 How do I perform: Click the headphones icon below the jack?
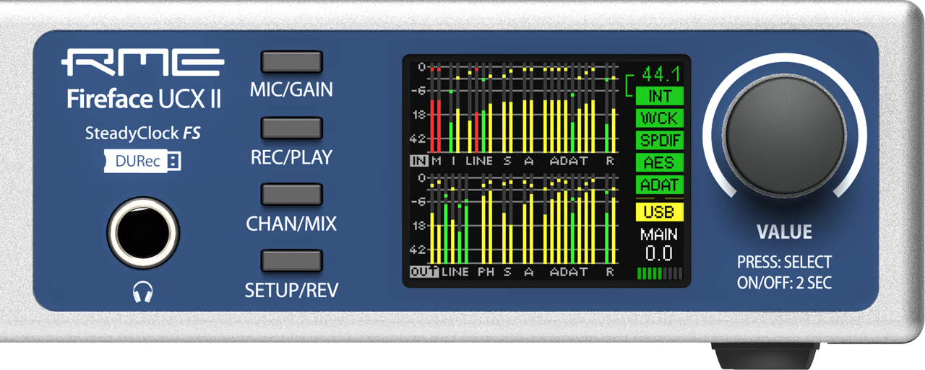(142, 292)
